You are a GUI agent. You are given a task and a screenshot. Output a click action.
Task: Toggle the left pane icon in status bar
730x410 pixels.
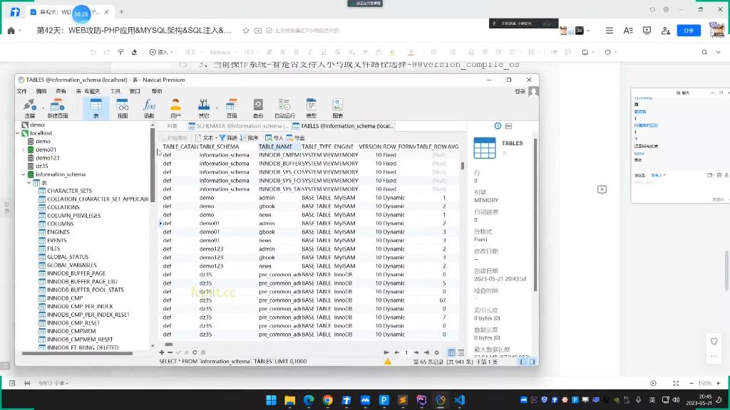[x=523, y=362]
